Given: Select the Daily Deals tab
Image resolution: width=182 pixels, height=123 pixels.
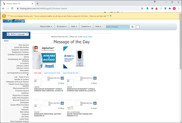Looking at the screenshot, I should coord(38,73).
